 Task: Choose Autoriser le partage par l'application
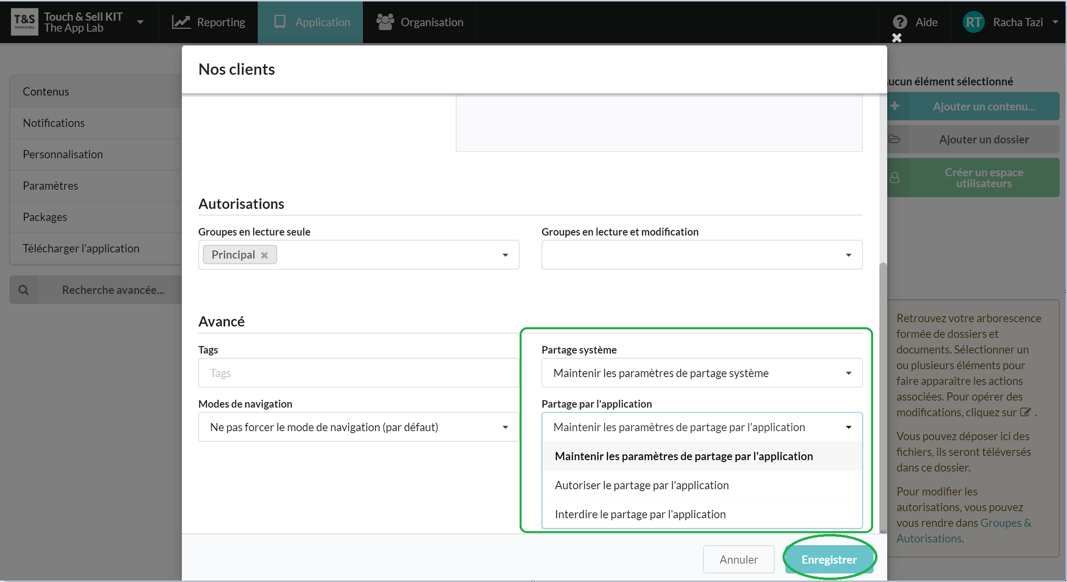(702, 485)
